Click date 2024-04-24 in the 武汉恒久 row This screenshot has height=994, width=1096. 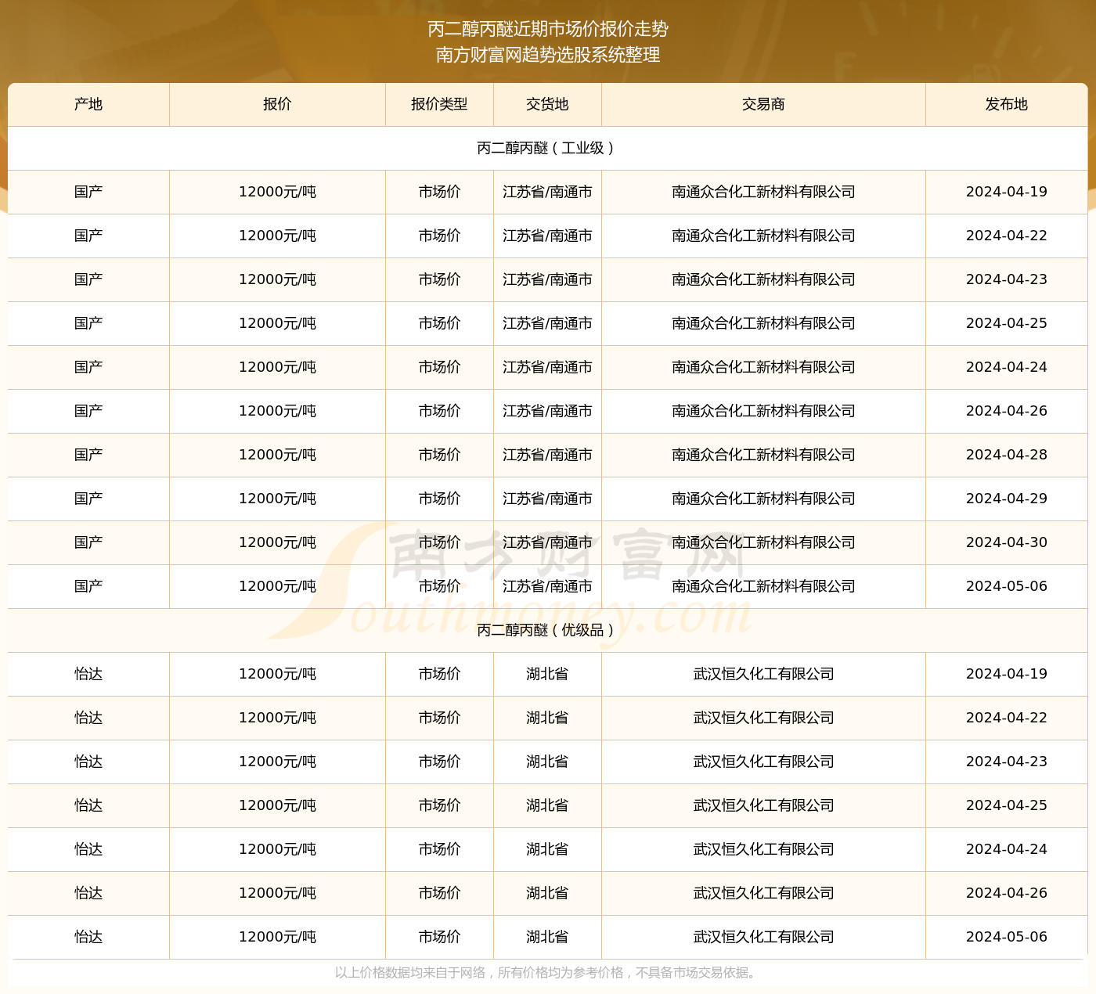click(1006, 849)
